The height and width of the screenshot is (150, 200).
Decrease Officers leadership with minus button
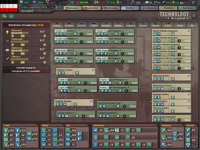pos(12,62)
